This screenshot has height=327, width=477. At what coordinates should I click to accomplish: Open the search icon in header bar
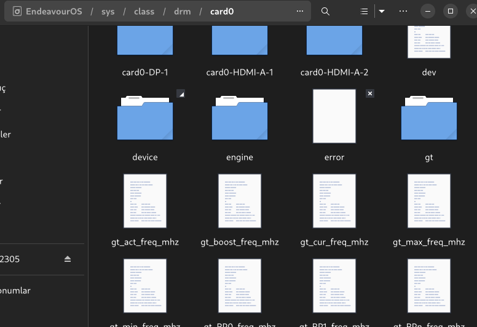(325, 12)
